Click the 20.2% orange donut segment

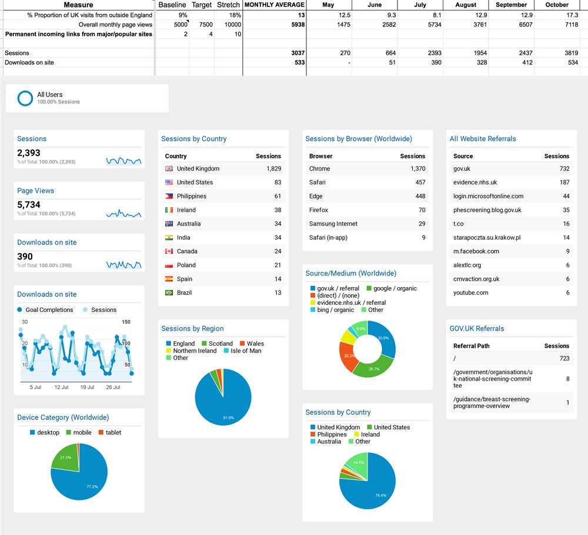click(348, 356)
